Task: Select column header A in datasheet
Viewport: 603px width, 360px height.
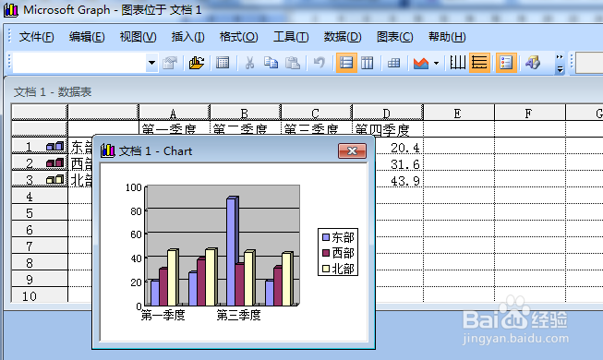Action: pos(174,113)
